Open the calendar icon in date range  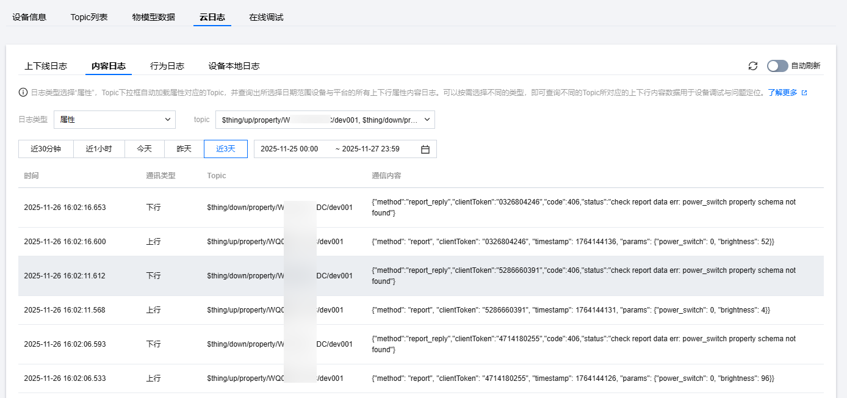click(425, 149)
